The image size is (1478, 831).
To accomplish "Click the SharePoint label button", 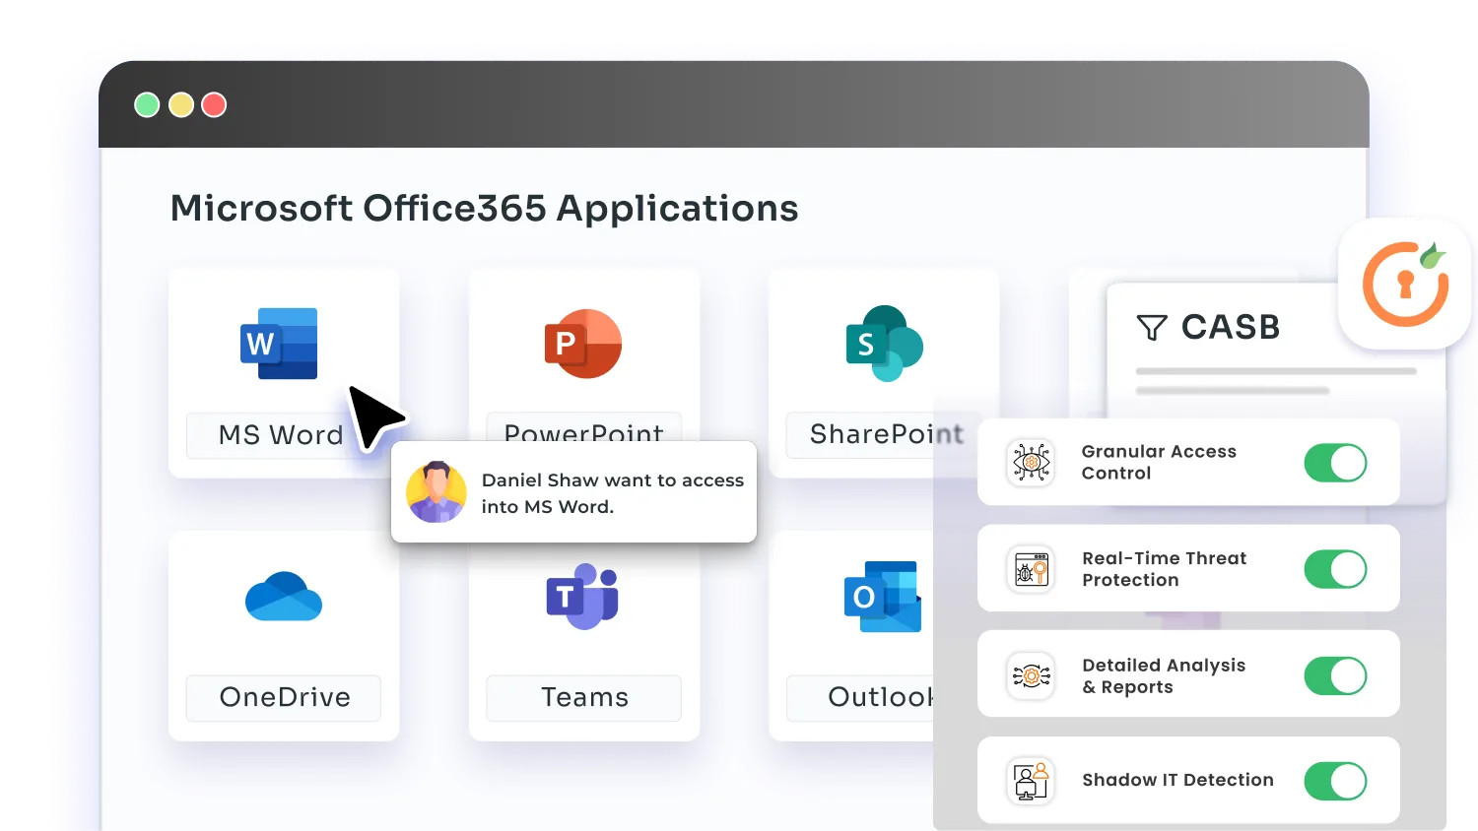I will 885,434.
